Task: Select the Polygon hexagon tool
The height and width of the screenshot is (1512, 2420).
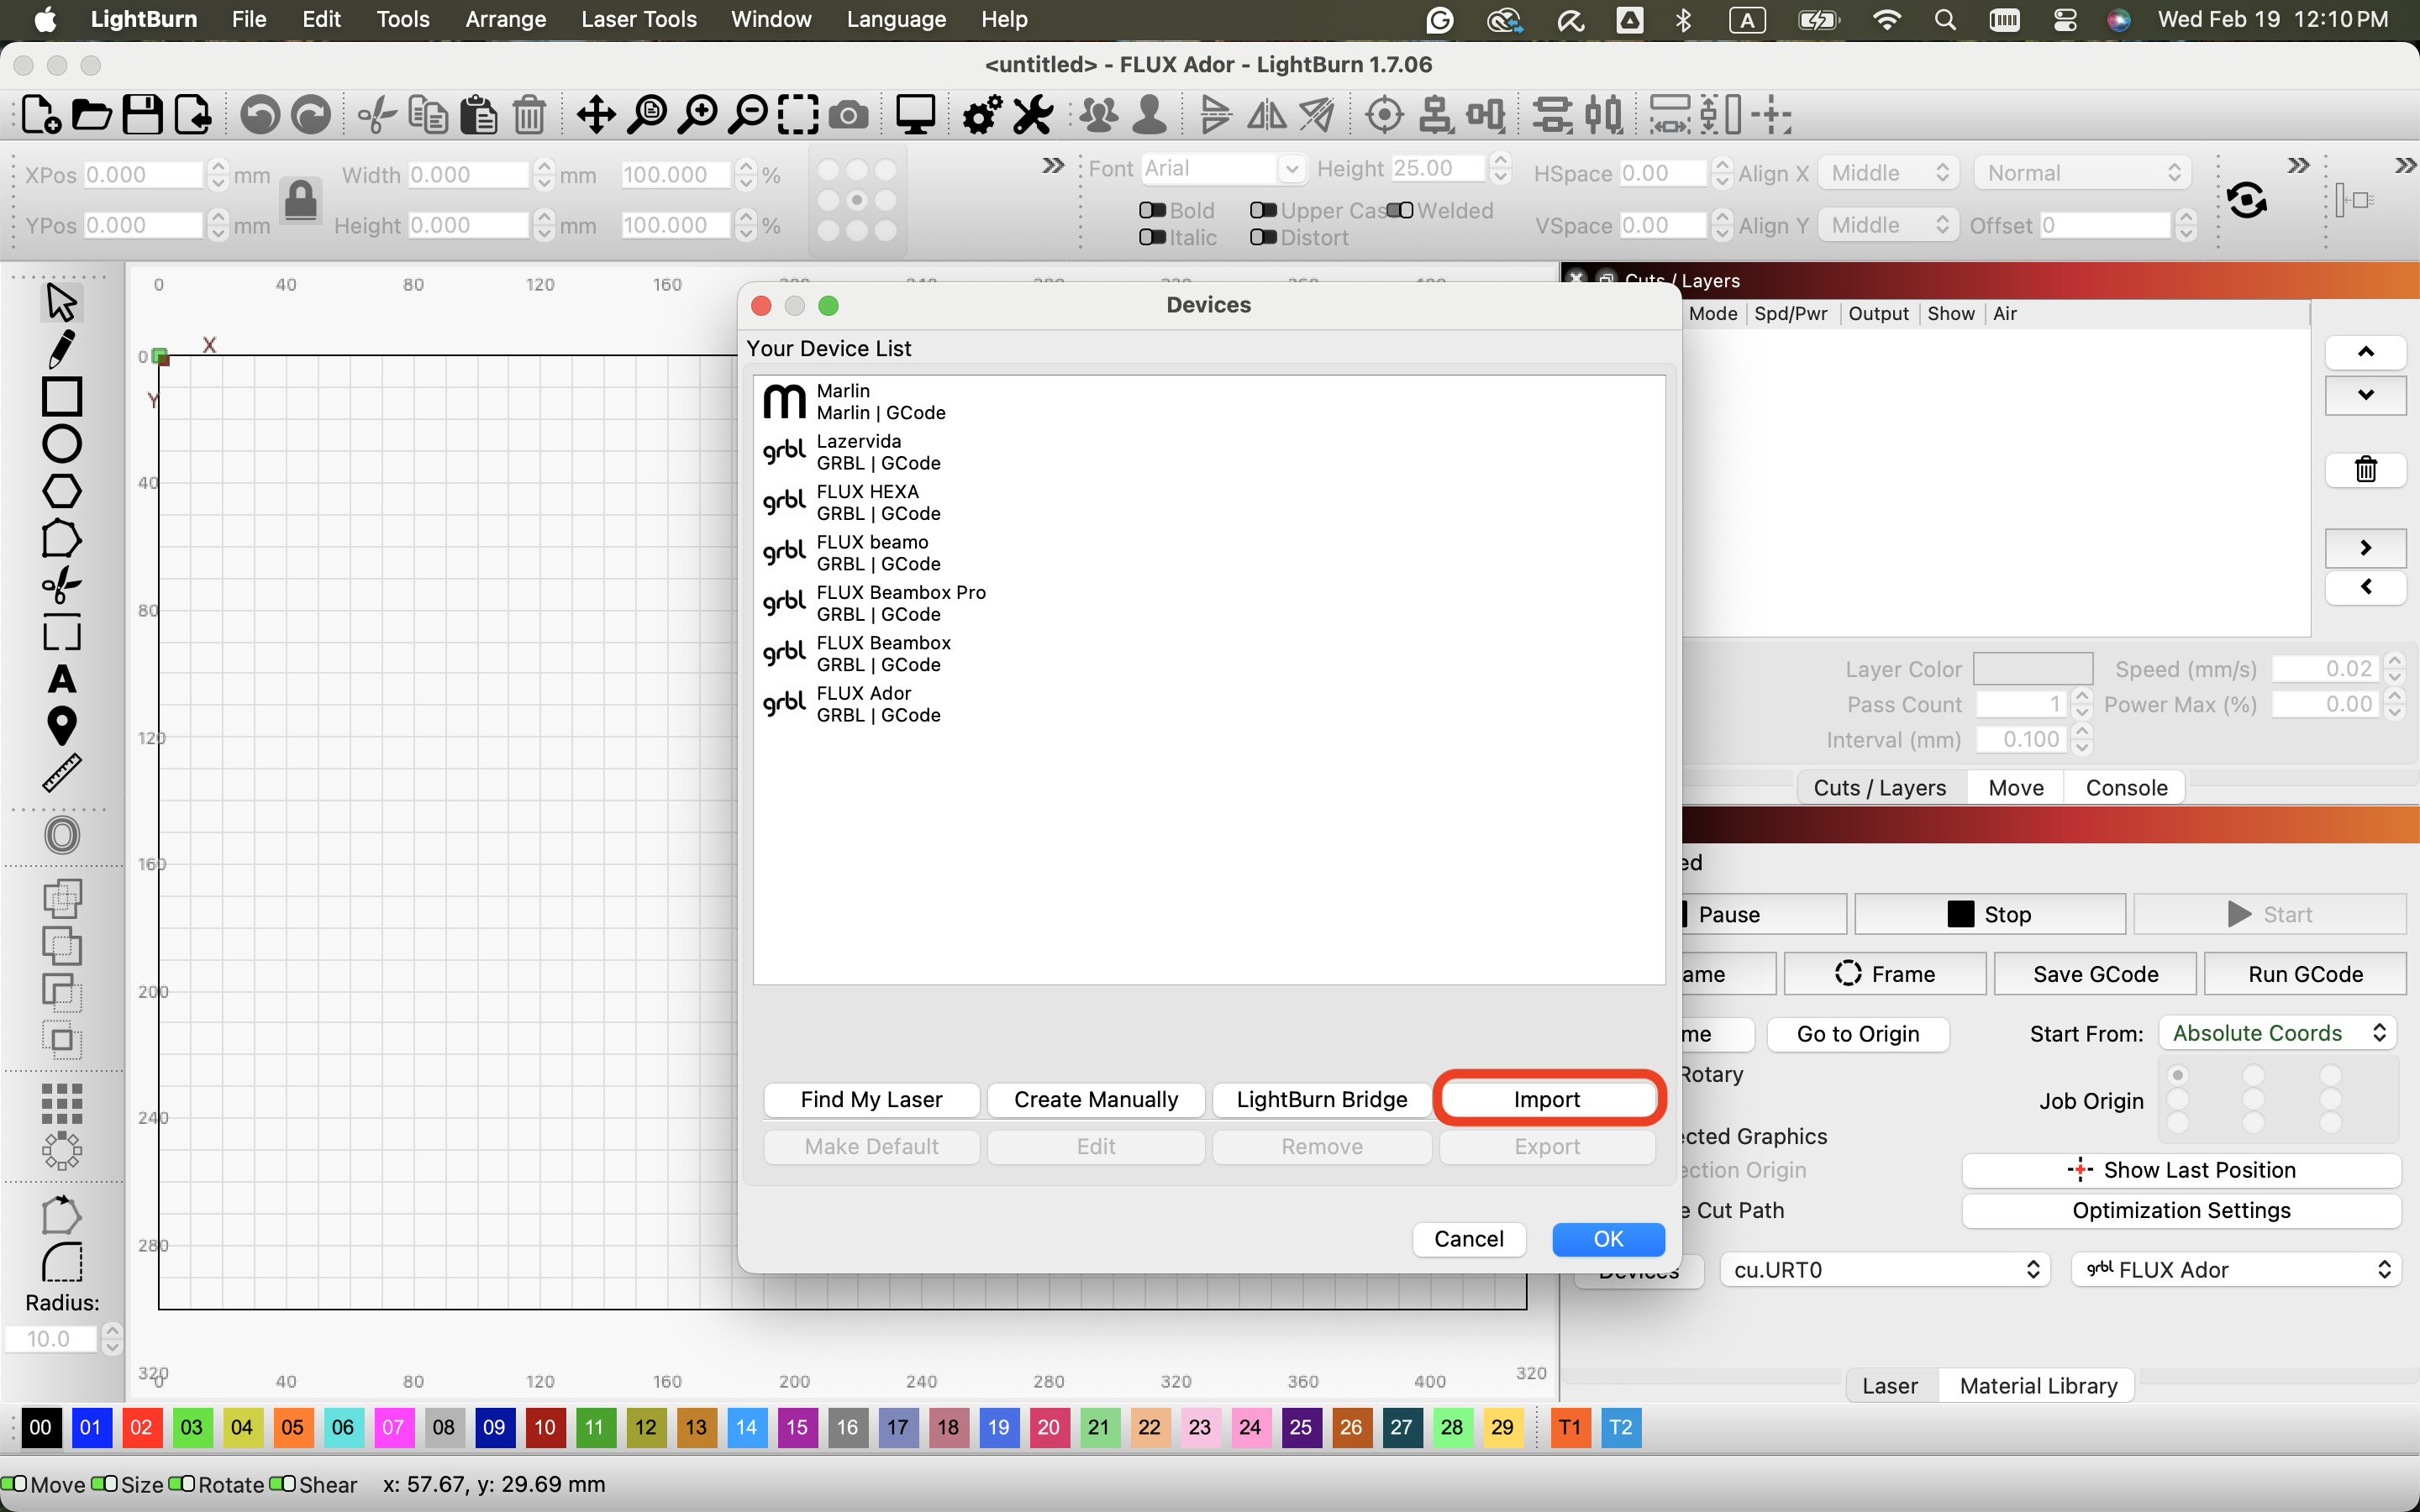Action: tap(61, 491)
